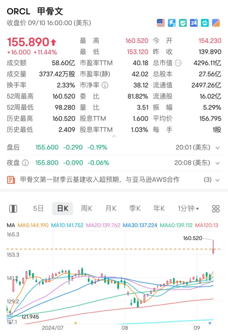Tap the blue 24-hour trading icon

click(x=194, y=23)
